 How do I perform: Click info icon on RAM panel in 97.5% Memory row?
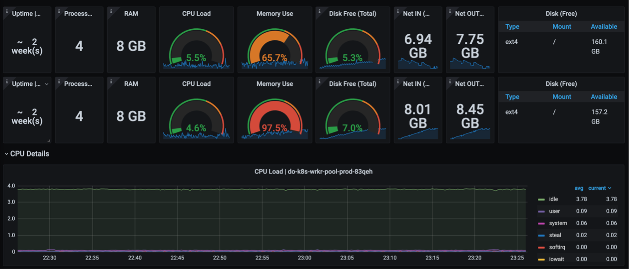[111, 81]
